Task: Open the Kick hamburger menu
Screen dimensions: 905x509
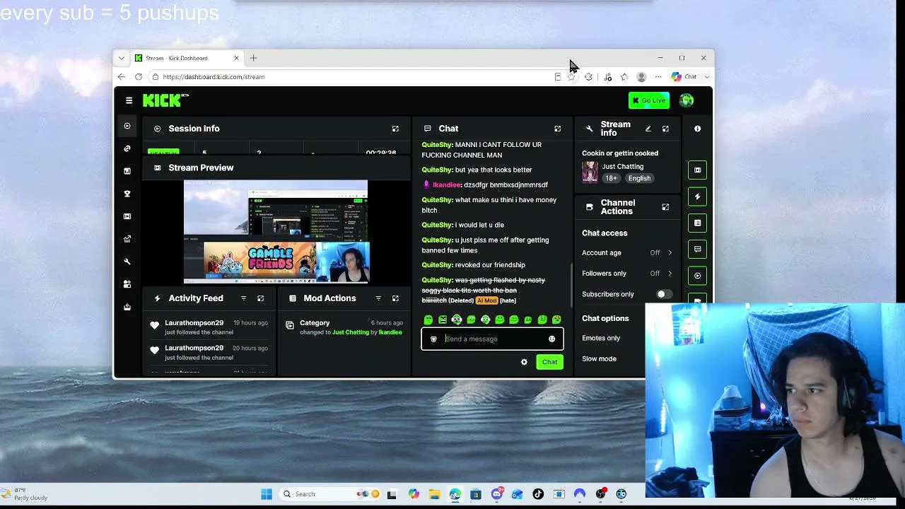Action: (129, 100)
